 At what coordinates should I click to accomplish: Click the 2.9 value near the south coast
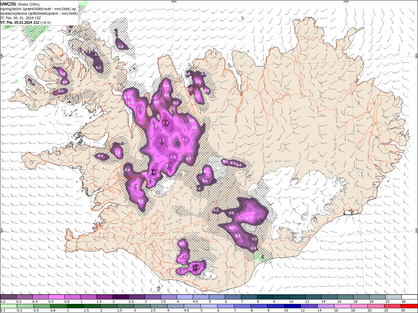(x=196, y=267)
